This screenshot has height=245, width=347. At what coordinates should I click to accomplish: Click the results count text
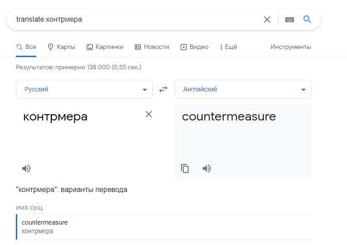78,67
